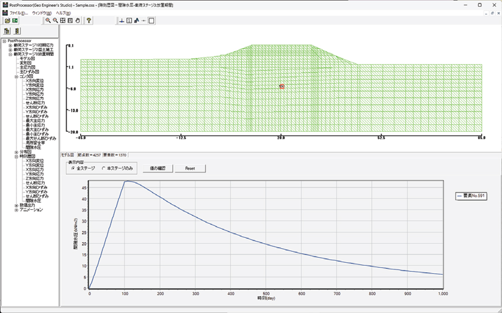This screenshot has height=313, width=502.
Task: Select 最小主応力 in the tree
Action: pos(35,125)
